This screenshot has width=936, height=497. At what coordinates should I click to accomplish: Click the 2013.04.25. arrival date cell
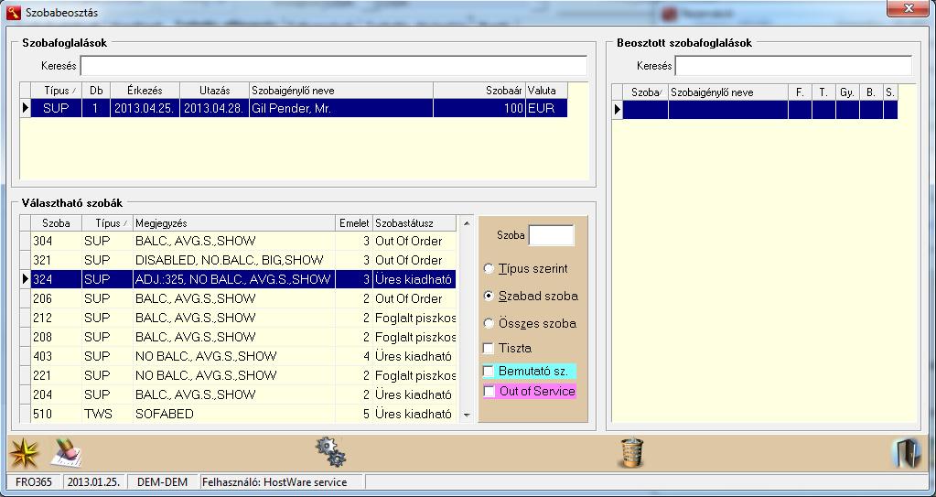click(x=145, y=109)
